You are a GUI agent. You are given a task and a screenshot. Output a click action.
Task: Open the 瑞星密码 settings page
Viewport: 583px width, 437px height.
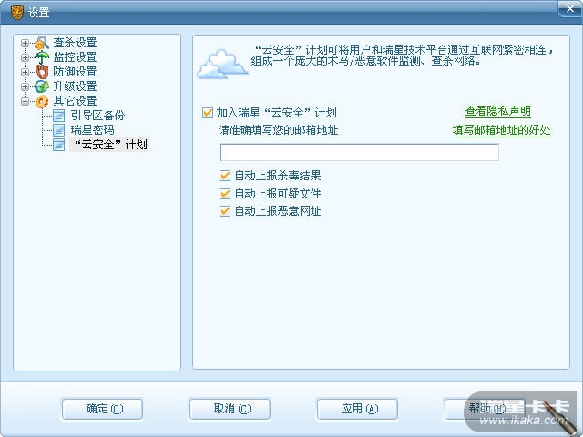(93, 130)
